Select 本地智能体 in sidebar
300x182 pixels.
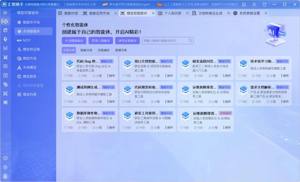tap(34, 31)
